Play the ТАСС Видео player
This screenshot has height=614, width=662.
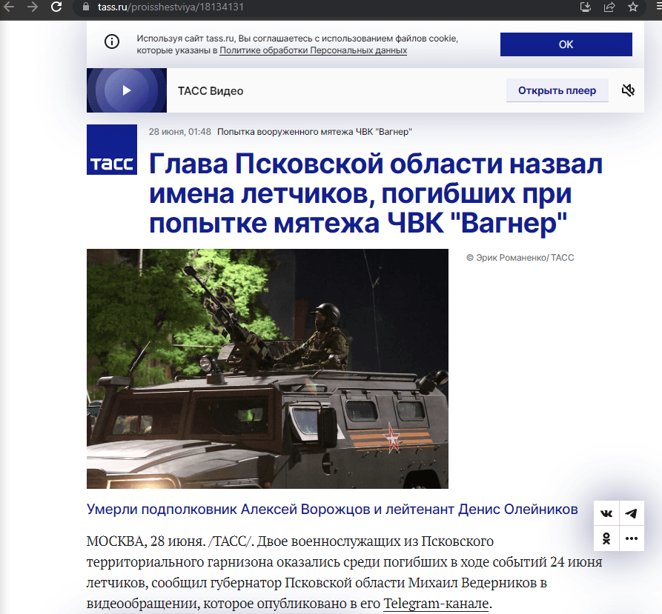click(127, 90)
